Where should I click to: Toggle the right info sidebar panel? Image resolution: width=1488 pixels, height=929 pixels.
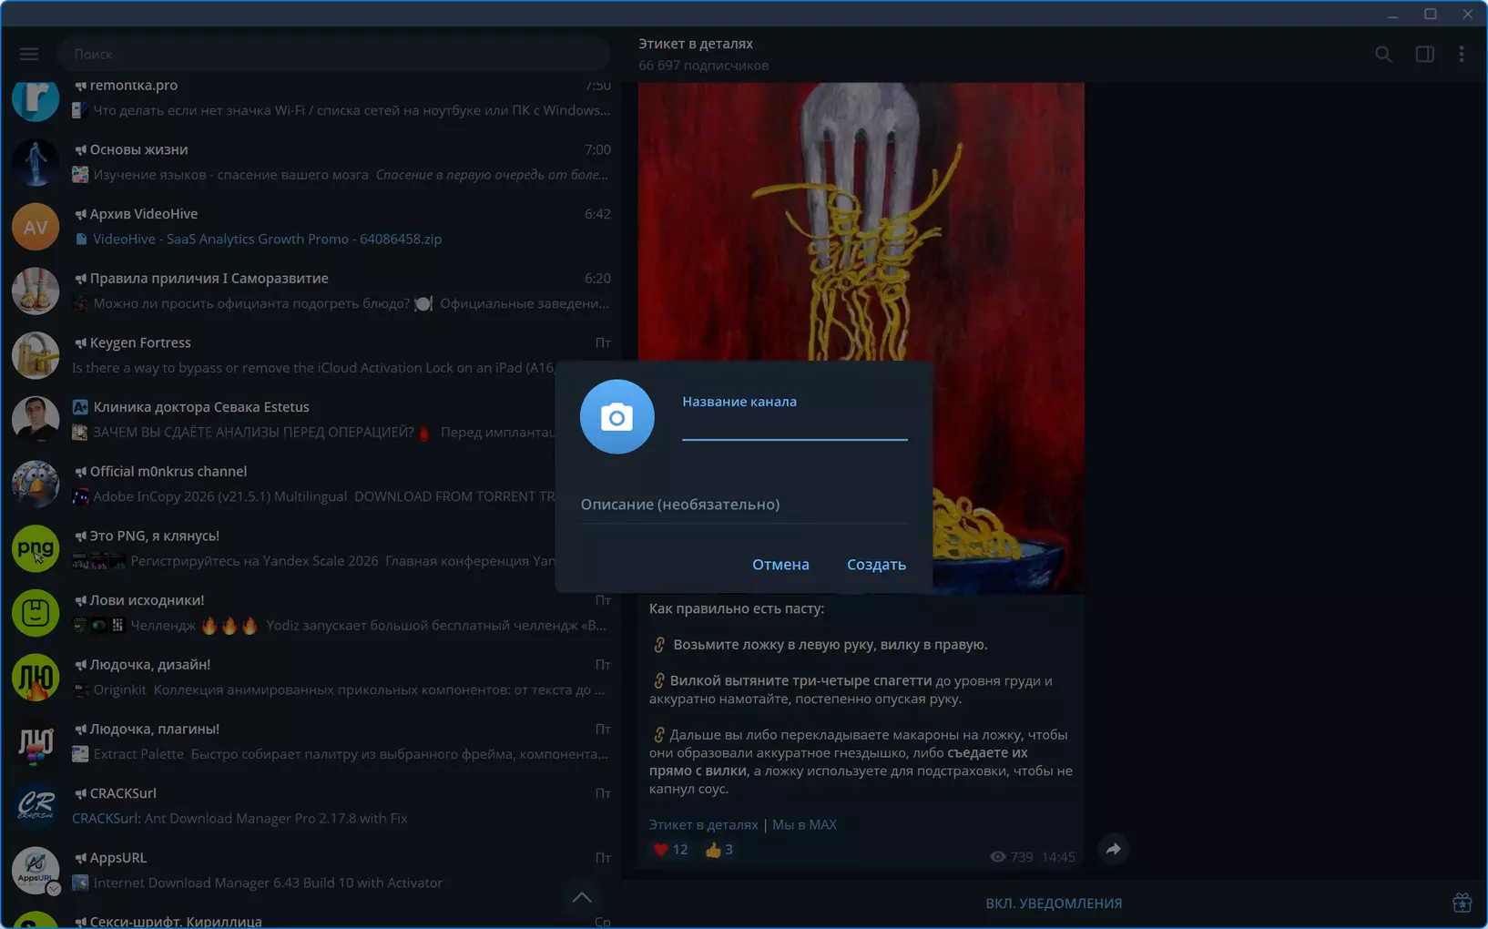(1425, 54)
